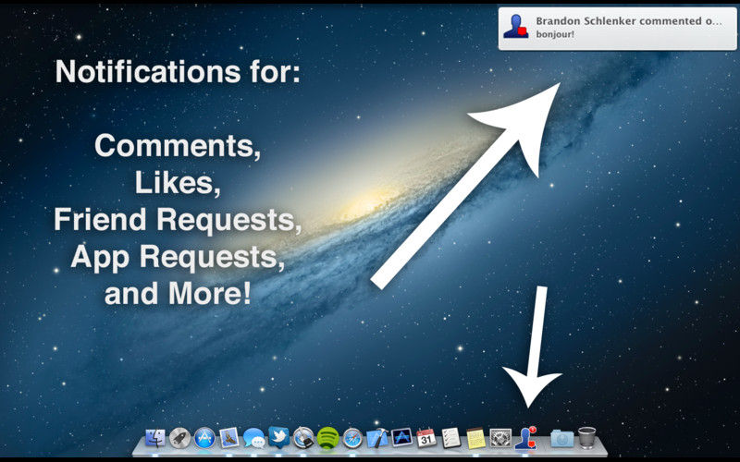Open dock icon between Twitter and Spotify
This screenshot has height=462, width=740.
[x=303, y=438]
